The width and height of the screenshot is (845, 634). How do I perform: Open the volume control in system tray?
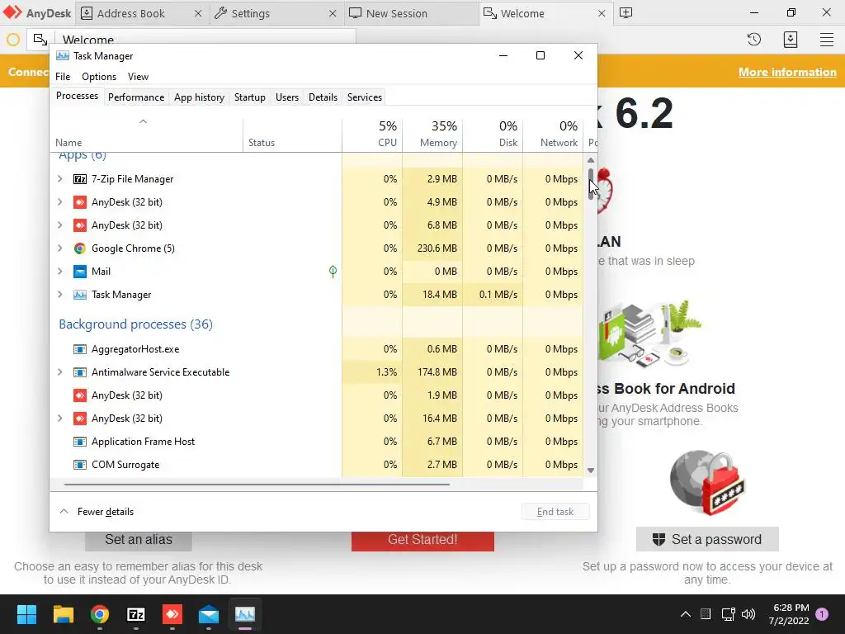click(x=748, y=614)
